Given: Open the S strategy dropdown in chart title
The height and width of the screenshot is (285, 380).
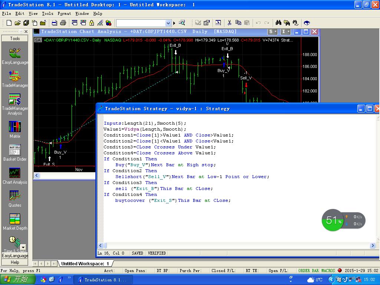Looking at the screenshot, I should [x=273, y=32].
